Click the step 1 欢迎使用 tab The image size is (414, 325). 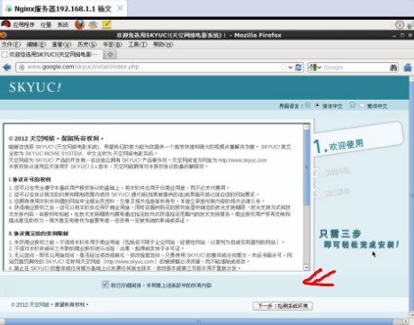[x=357, y=140]
